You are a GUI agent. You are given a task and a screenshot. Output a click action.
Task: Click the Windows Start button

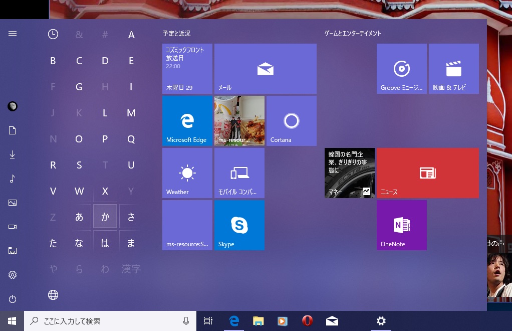[12, 321]
